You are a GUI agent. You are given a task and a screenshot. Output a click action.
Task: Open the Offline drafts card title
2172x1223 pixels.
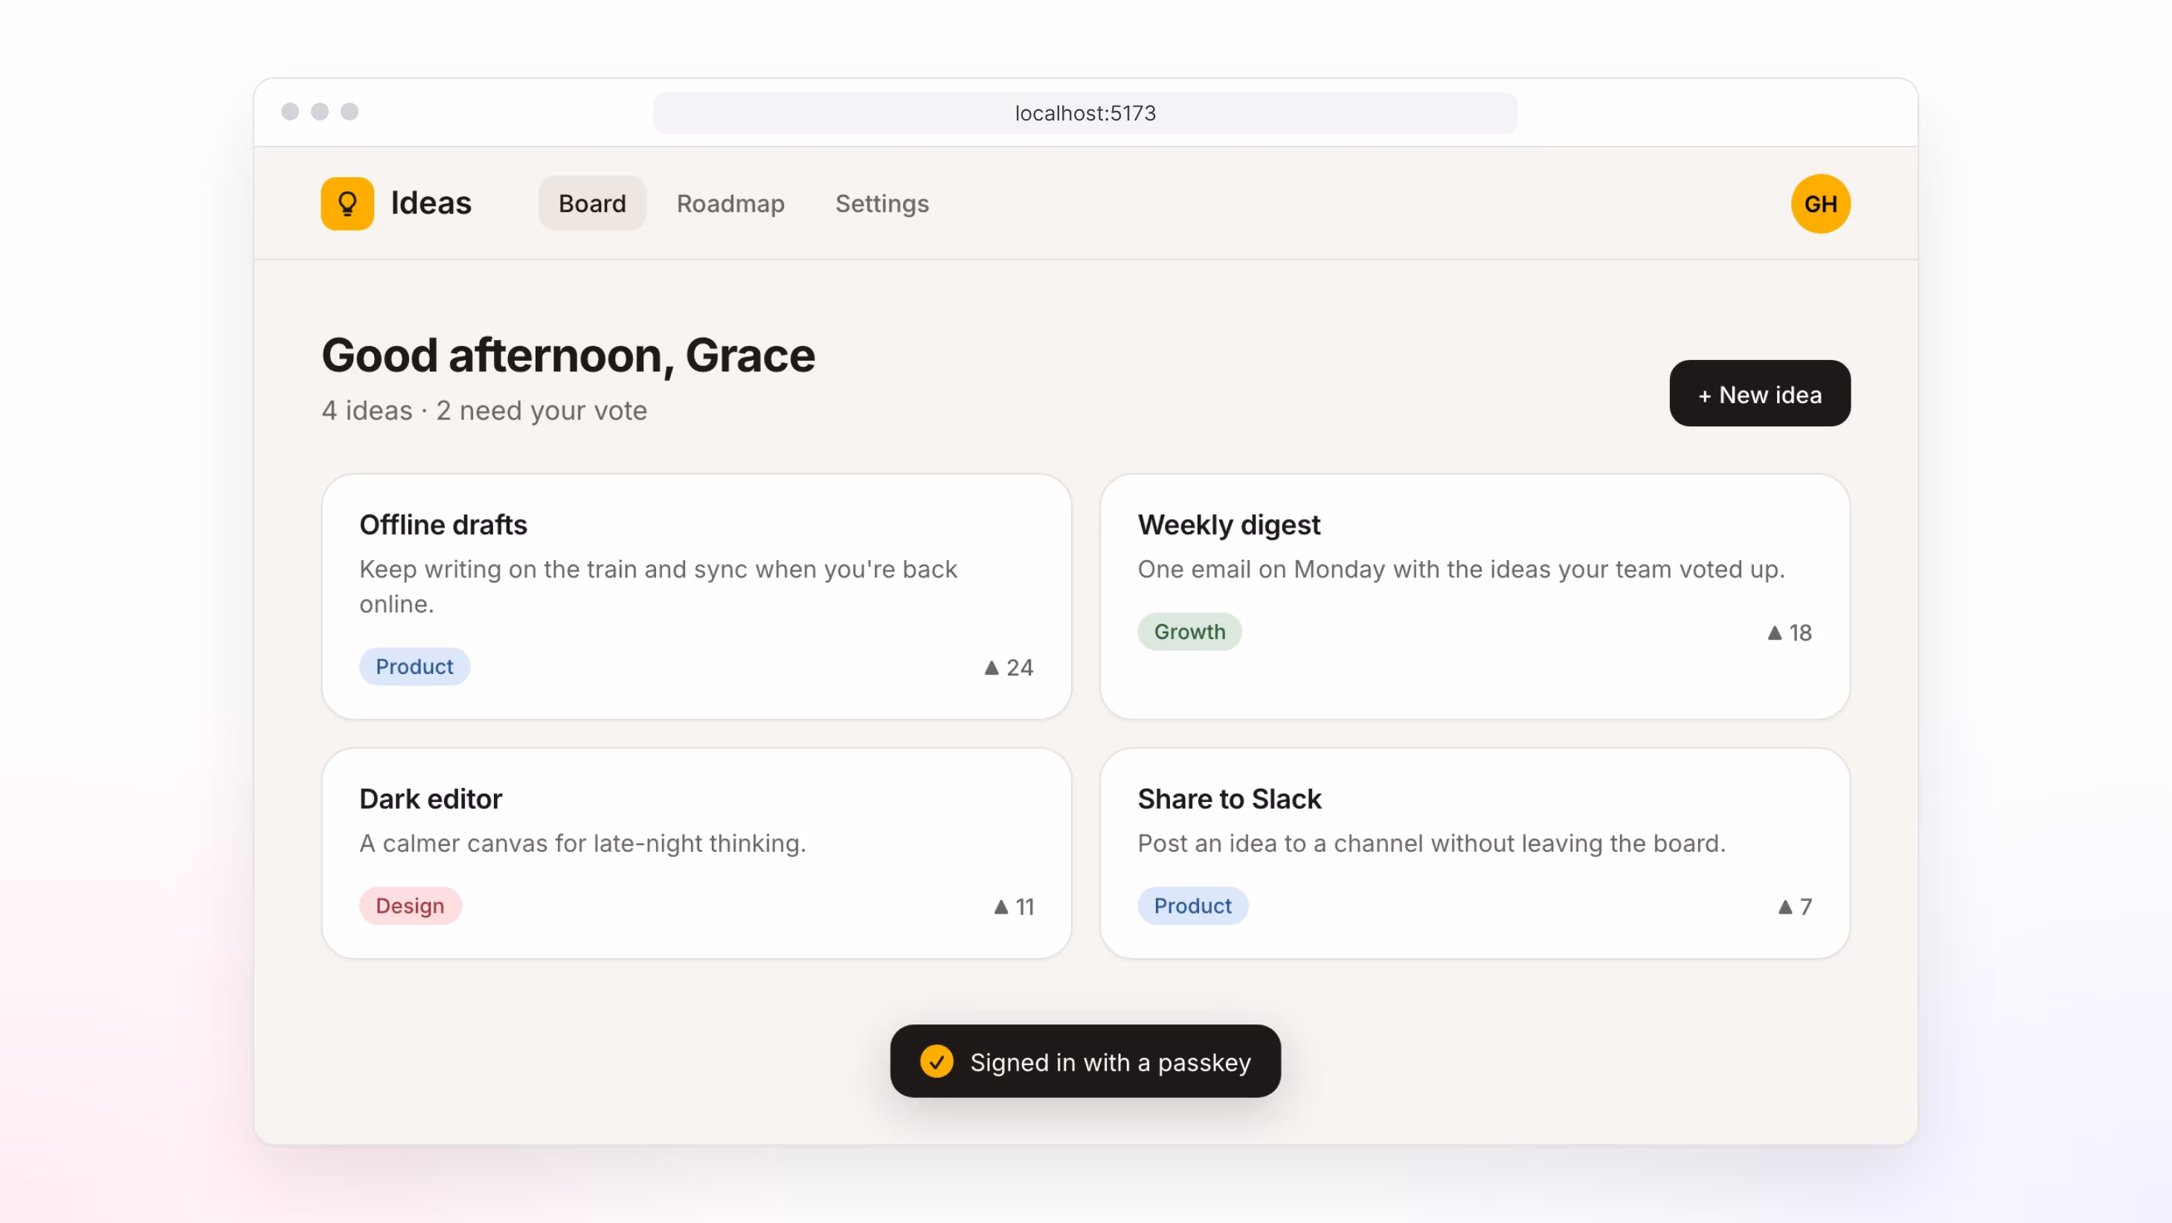click(x=443, y=524)
